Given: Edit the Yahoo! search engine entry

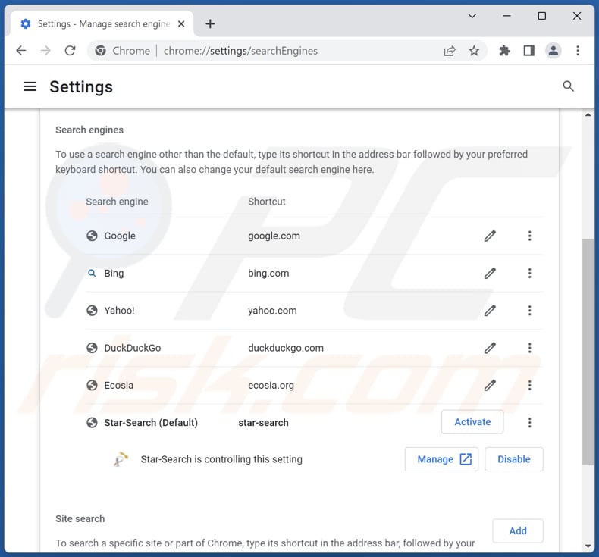Looking at the screenshot, I should pos(490,311).
